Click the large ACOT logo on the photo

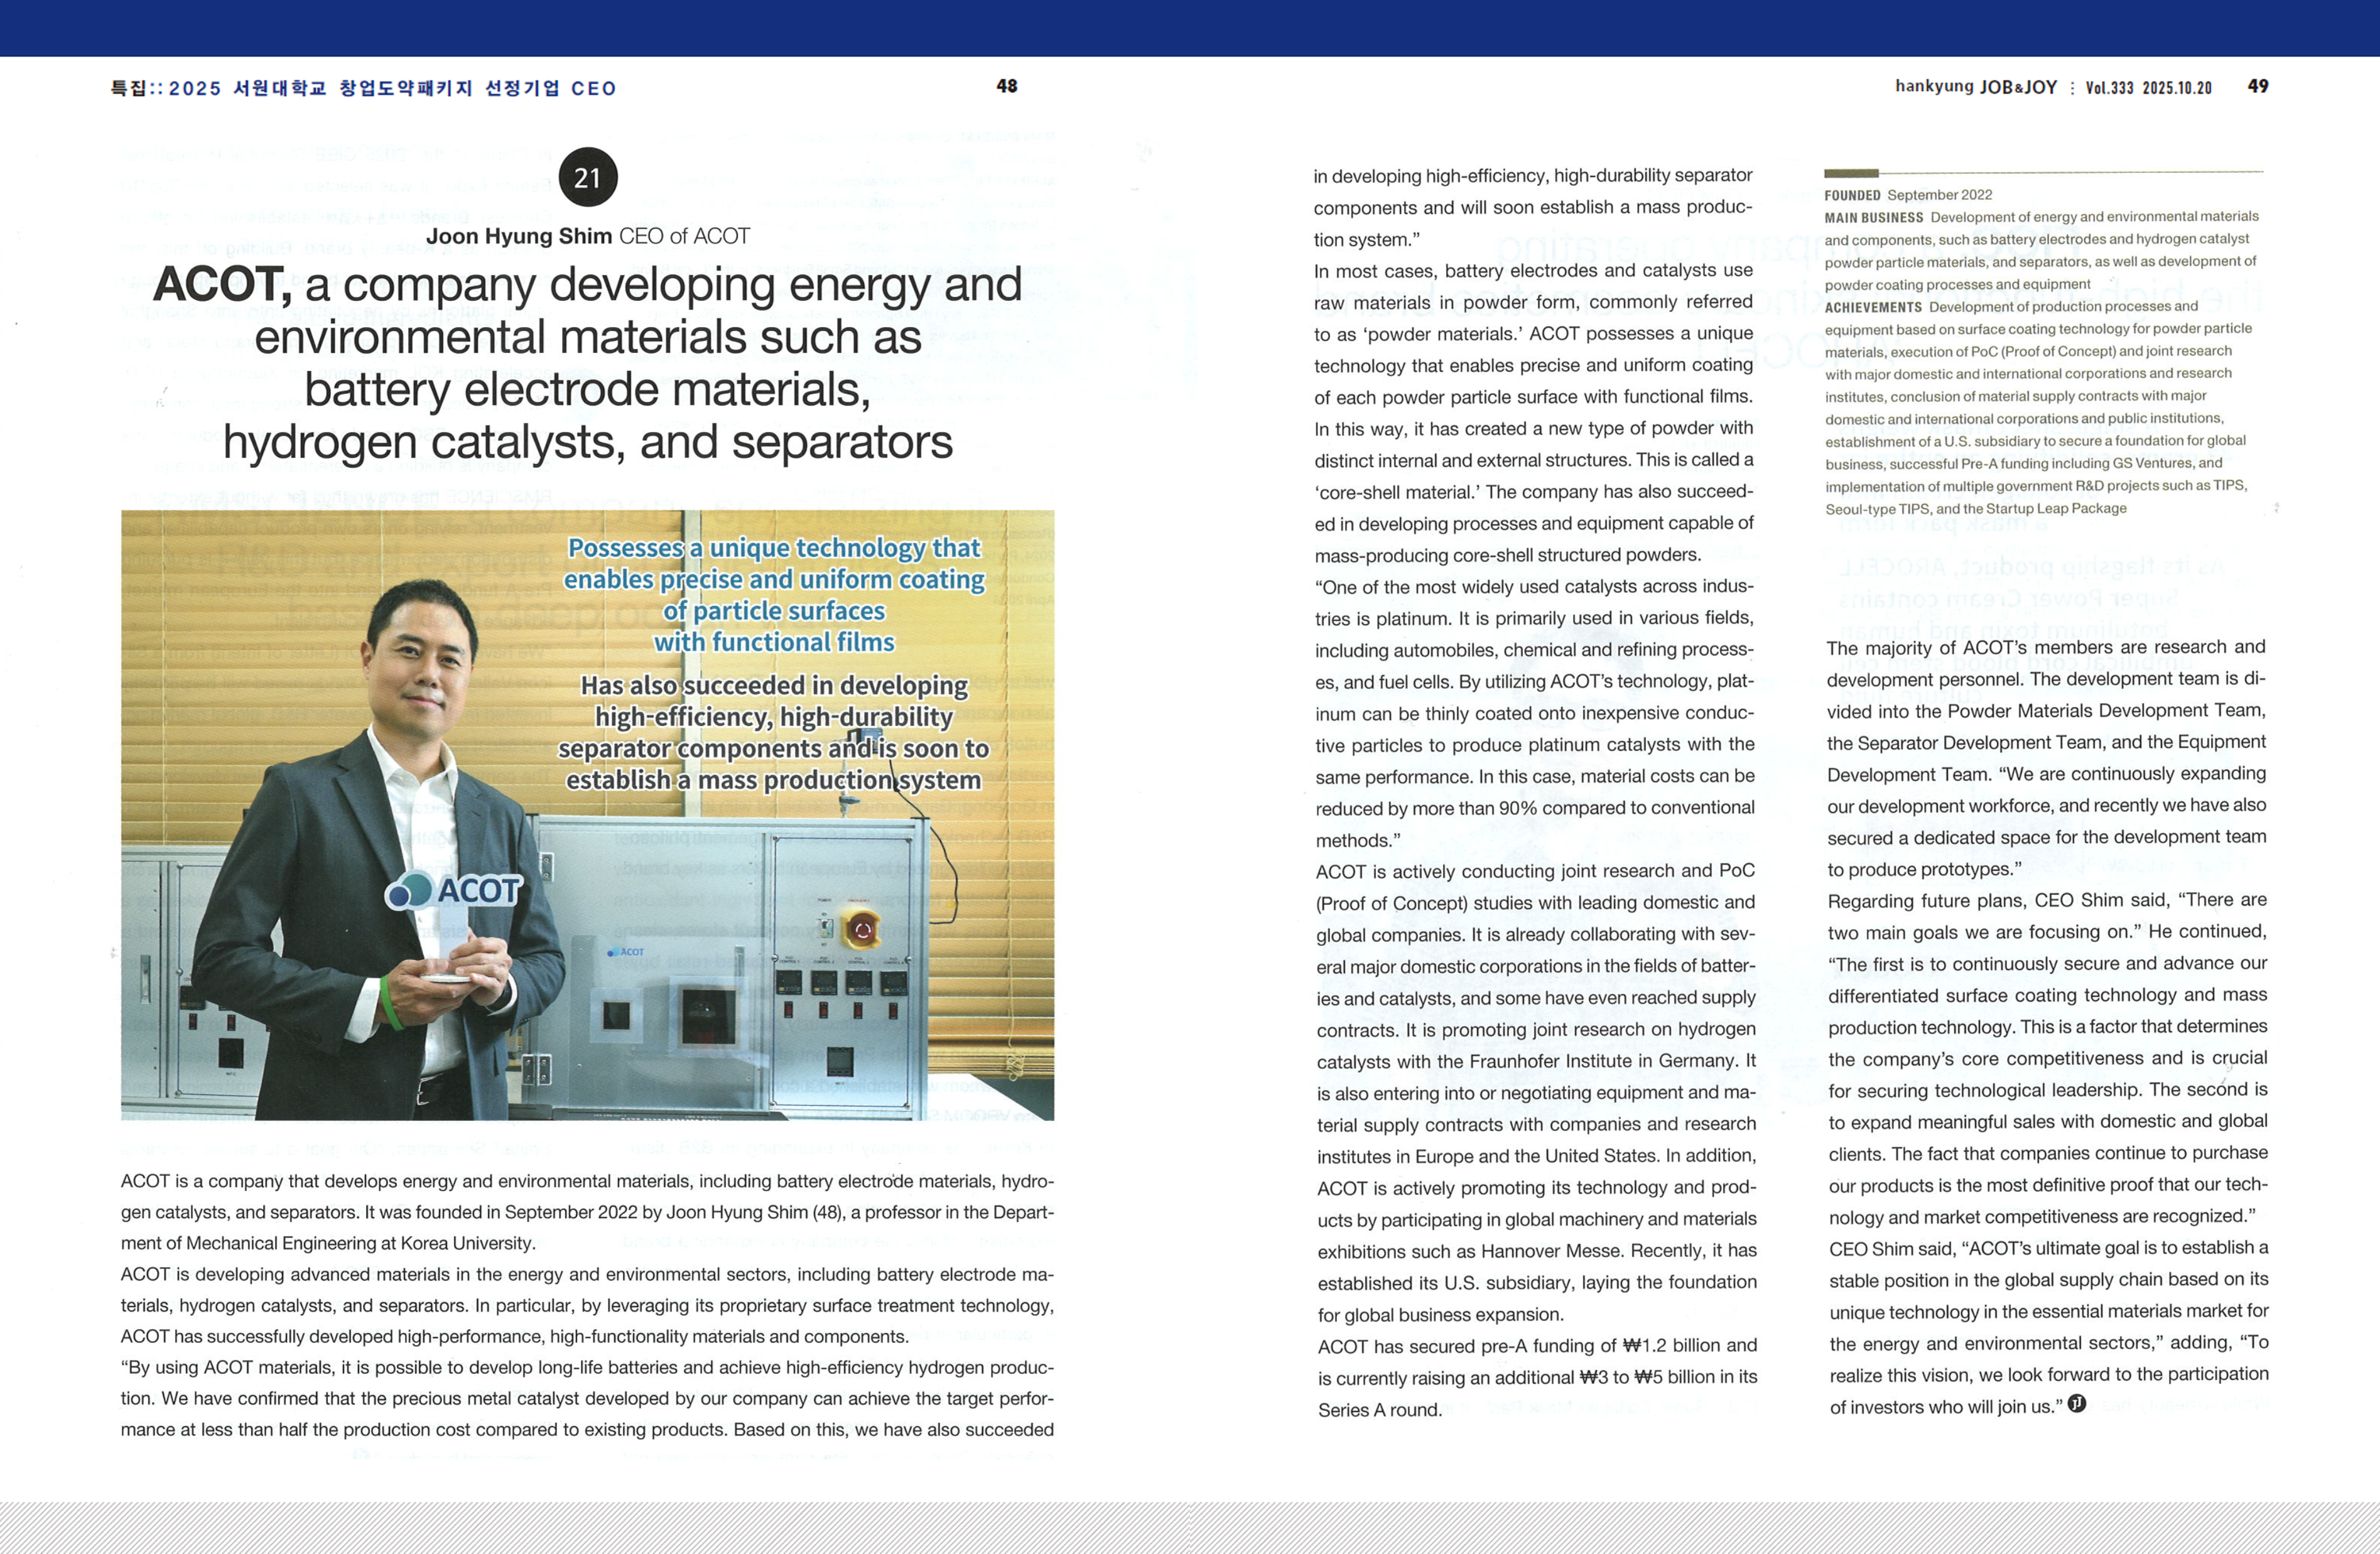[x=454, y=890]
